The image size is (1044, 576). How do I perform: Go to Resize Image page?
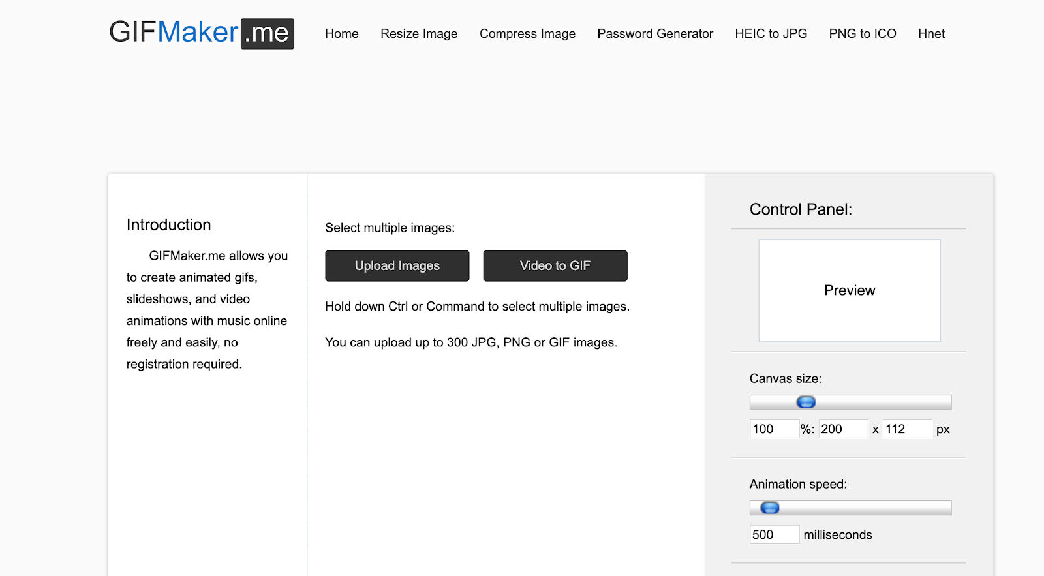click(x=419, y=34)
